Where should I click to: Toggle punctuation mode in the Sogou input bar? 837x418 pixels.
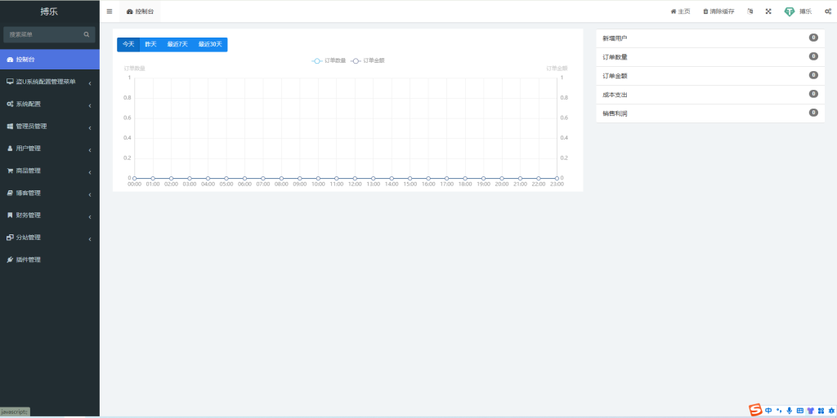tap(779, 411)
